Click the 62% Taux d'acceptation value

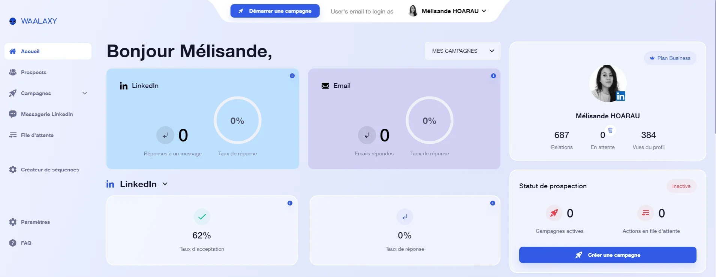coord(202,235)
